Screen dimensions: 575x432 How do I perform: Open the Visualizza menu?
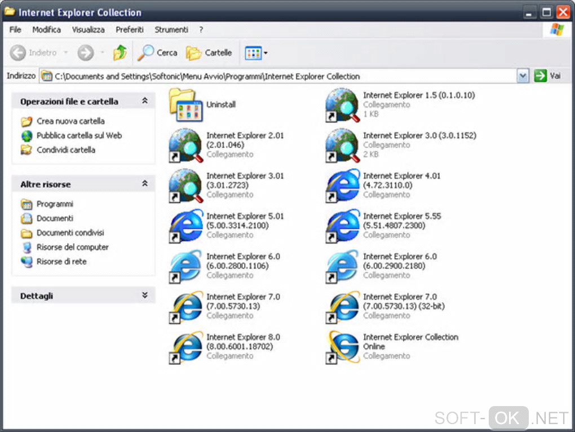[x=89, y=30]
